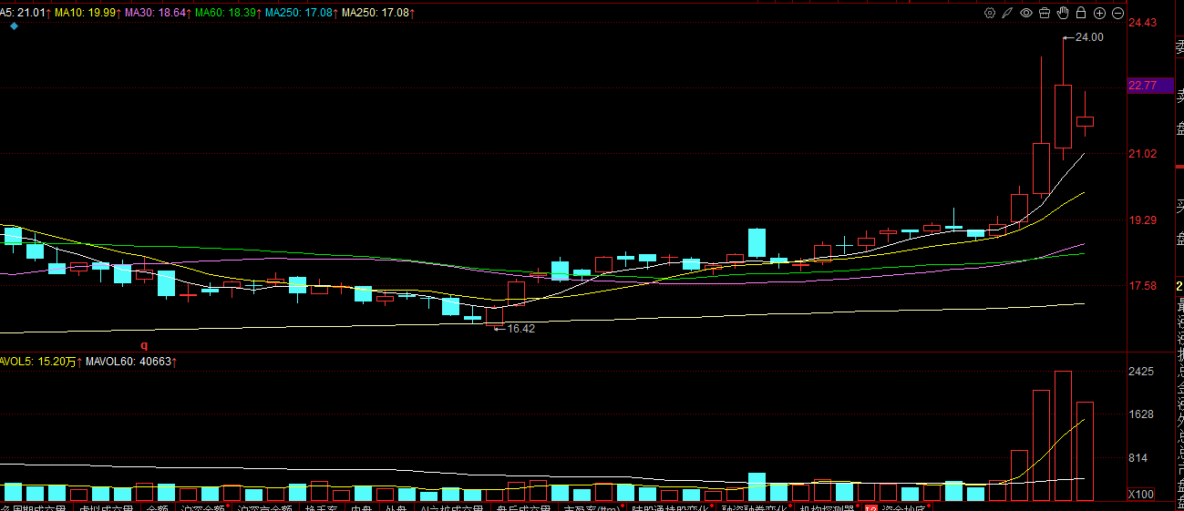
Task: Select the MA30: 18.64 indicator label
Action: click(x=158, y=13)
